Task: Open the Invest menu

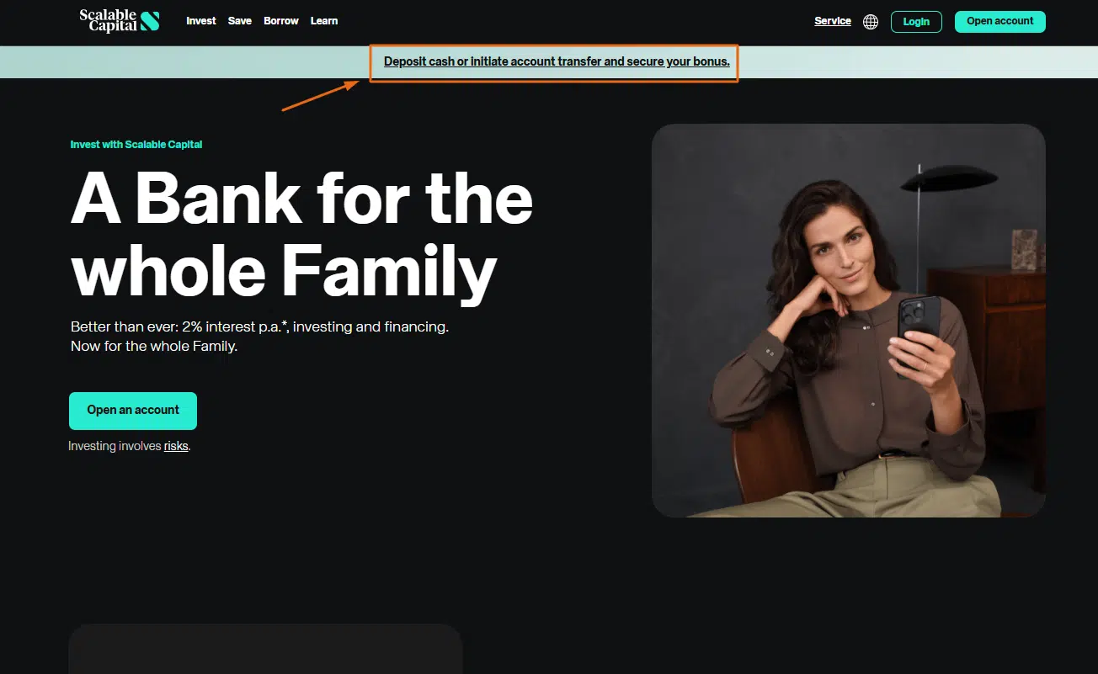Action: pyautogui.click(x=201, y=21)
